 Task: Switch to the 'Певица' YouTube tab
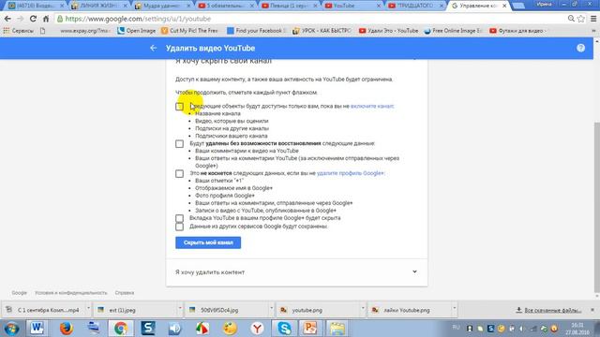(289, 6)
